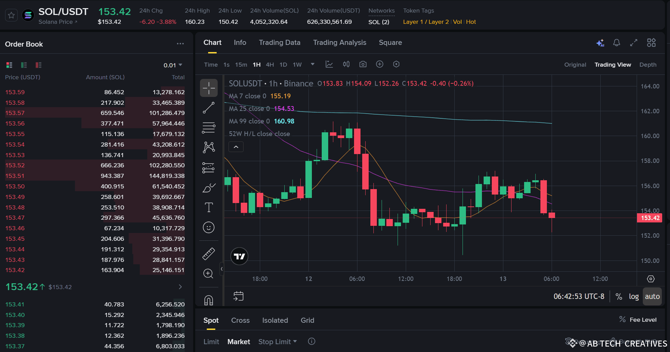Open order book 0.01 precision dropdown
The height and width of the screenshot is (352, 670).
pos(173,65)
